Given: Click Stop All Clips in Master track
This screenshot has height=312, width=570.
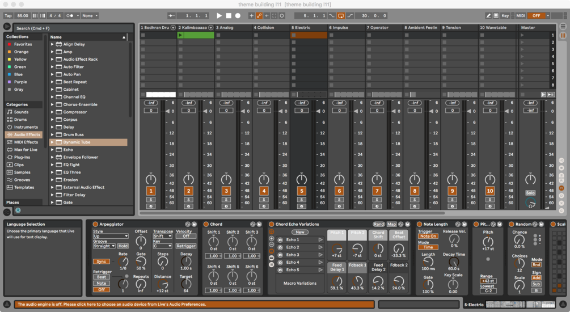Looking at the screenshot, I should click(x=522, y=94).
